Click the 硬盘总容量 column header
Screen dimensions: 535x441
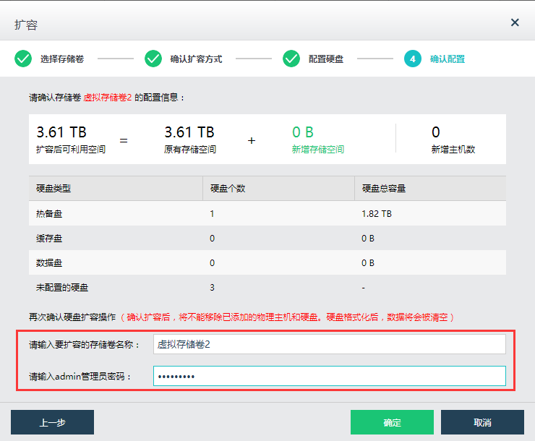(384, 189)
